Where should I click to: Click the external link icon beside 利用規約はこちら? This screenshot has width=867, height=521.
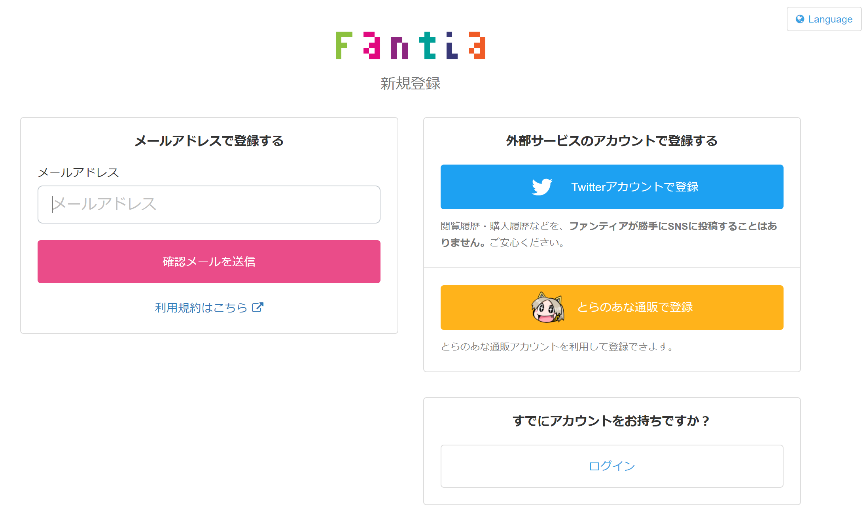(258, 307)
